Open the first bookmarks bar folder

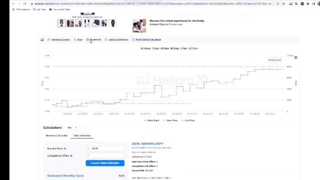click(21, 9)
